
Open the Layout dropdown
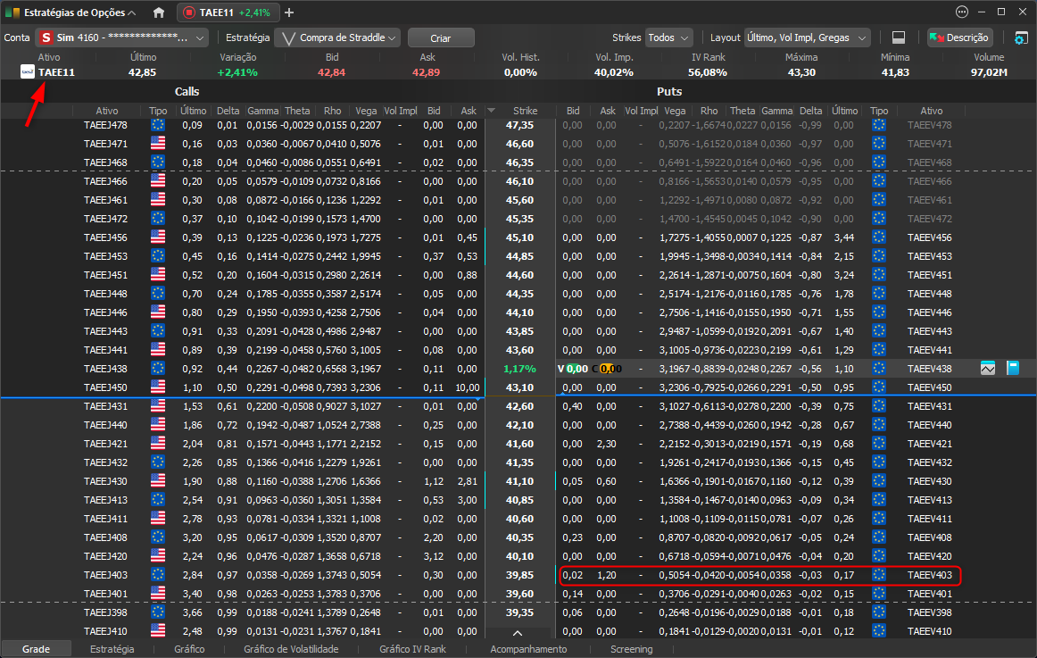(x=807, y=37)
